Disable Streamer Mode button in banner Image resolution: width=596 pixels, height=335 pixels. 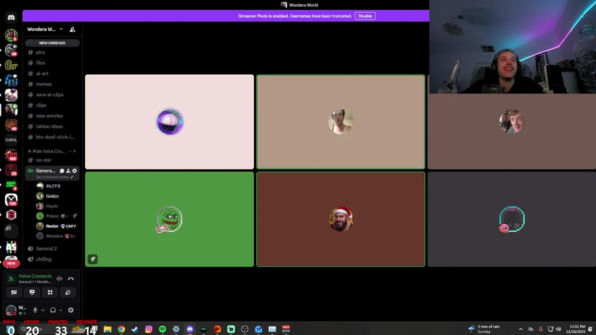[x=365, y=16]
